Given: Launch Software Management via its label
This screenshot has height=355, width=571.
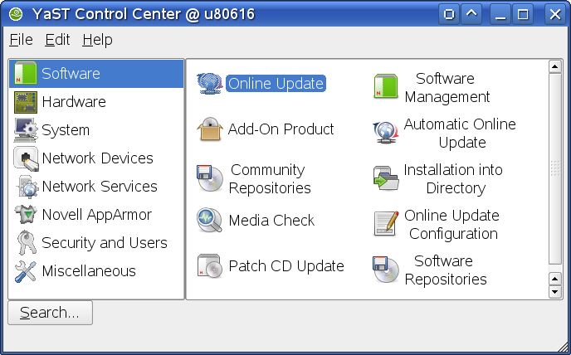Looking at the screenshot, I should [x=447, y=88].
